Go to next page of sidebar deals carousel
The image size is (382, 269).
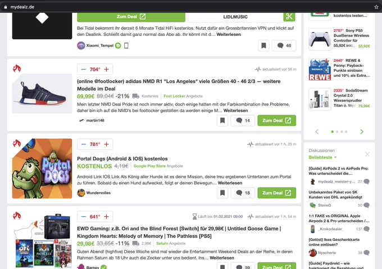coord(362,132)
